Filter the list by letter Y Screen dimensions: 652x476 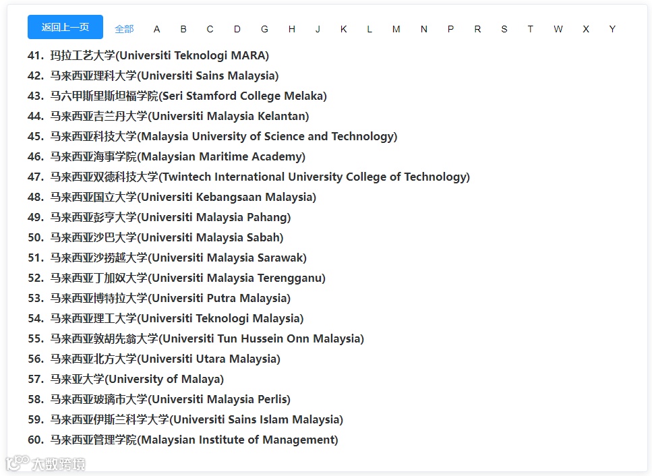click(612, 29)
